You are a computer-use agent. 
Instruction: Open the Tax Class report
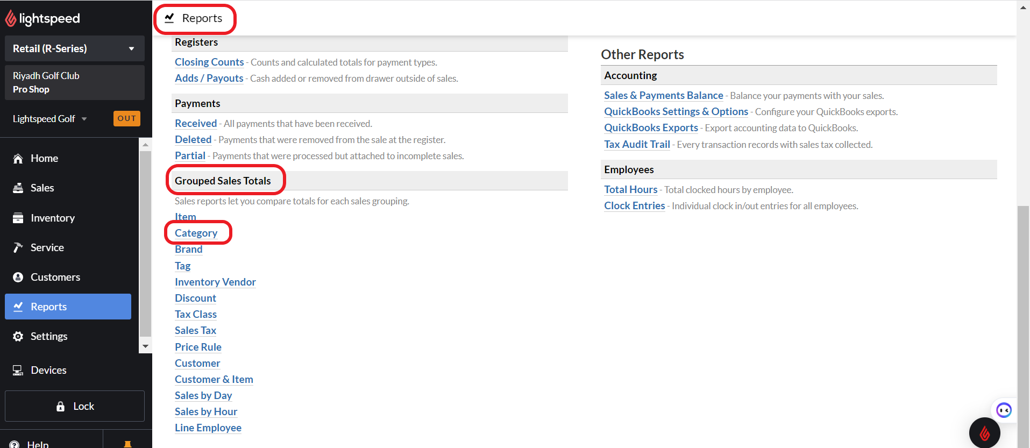[196, 314]
